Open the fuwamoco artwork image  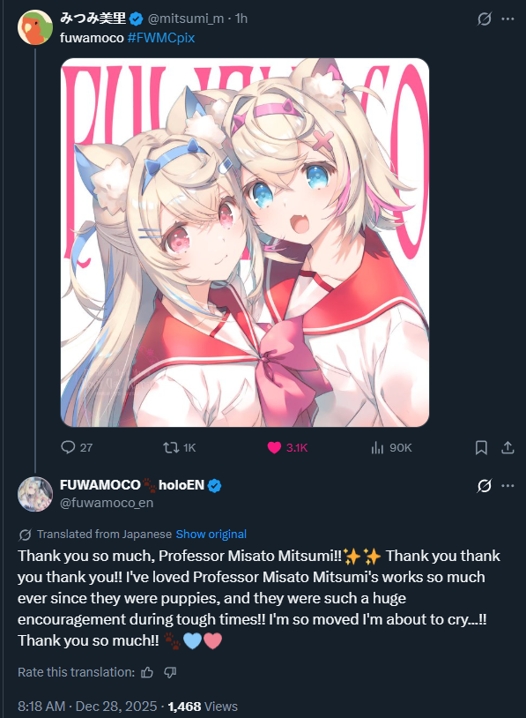[245, 243]
